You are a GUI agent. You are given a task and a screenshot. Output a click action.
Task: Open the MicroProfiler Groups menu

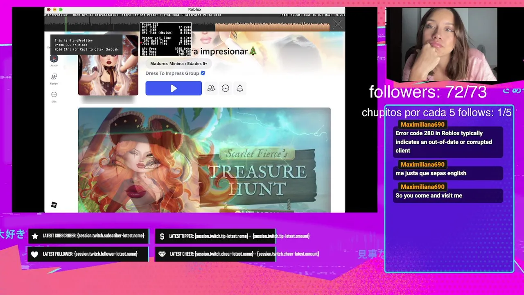[x=88, y=15]
